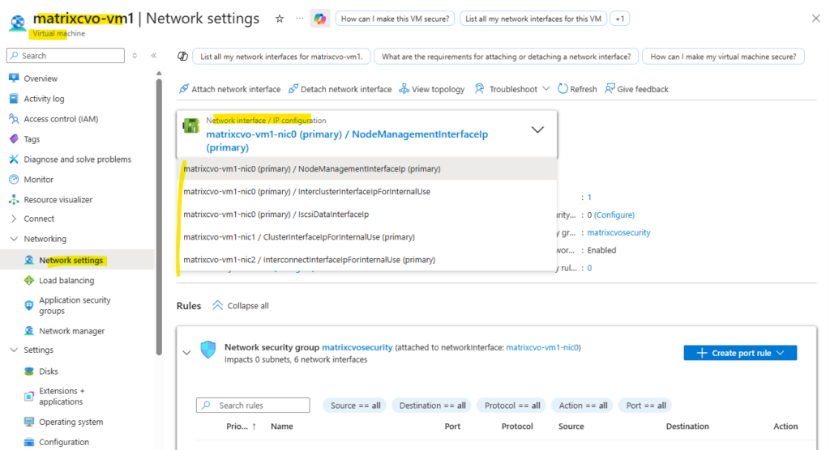The width and height of the screenshot is (830, 450).
Task: Collapse the sidebar menu with the double chevron
Action: 154,56
